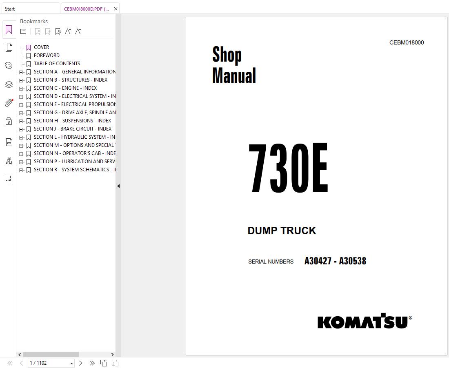Open the TABLE OF CONTENTS bookmark

[57, 64]
